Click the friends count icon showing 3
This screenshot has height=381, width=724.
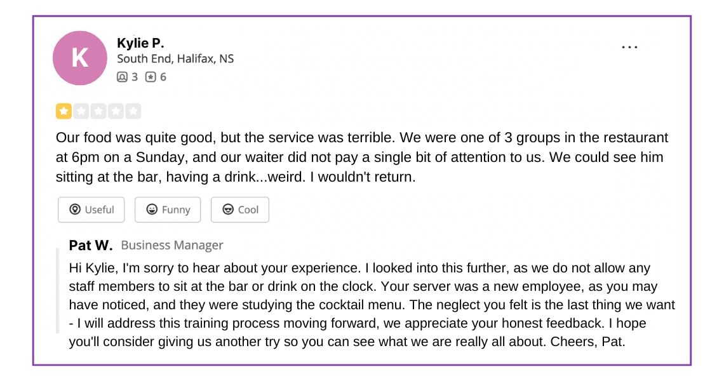(x=122, y=77)
